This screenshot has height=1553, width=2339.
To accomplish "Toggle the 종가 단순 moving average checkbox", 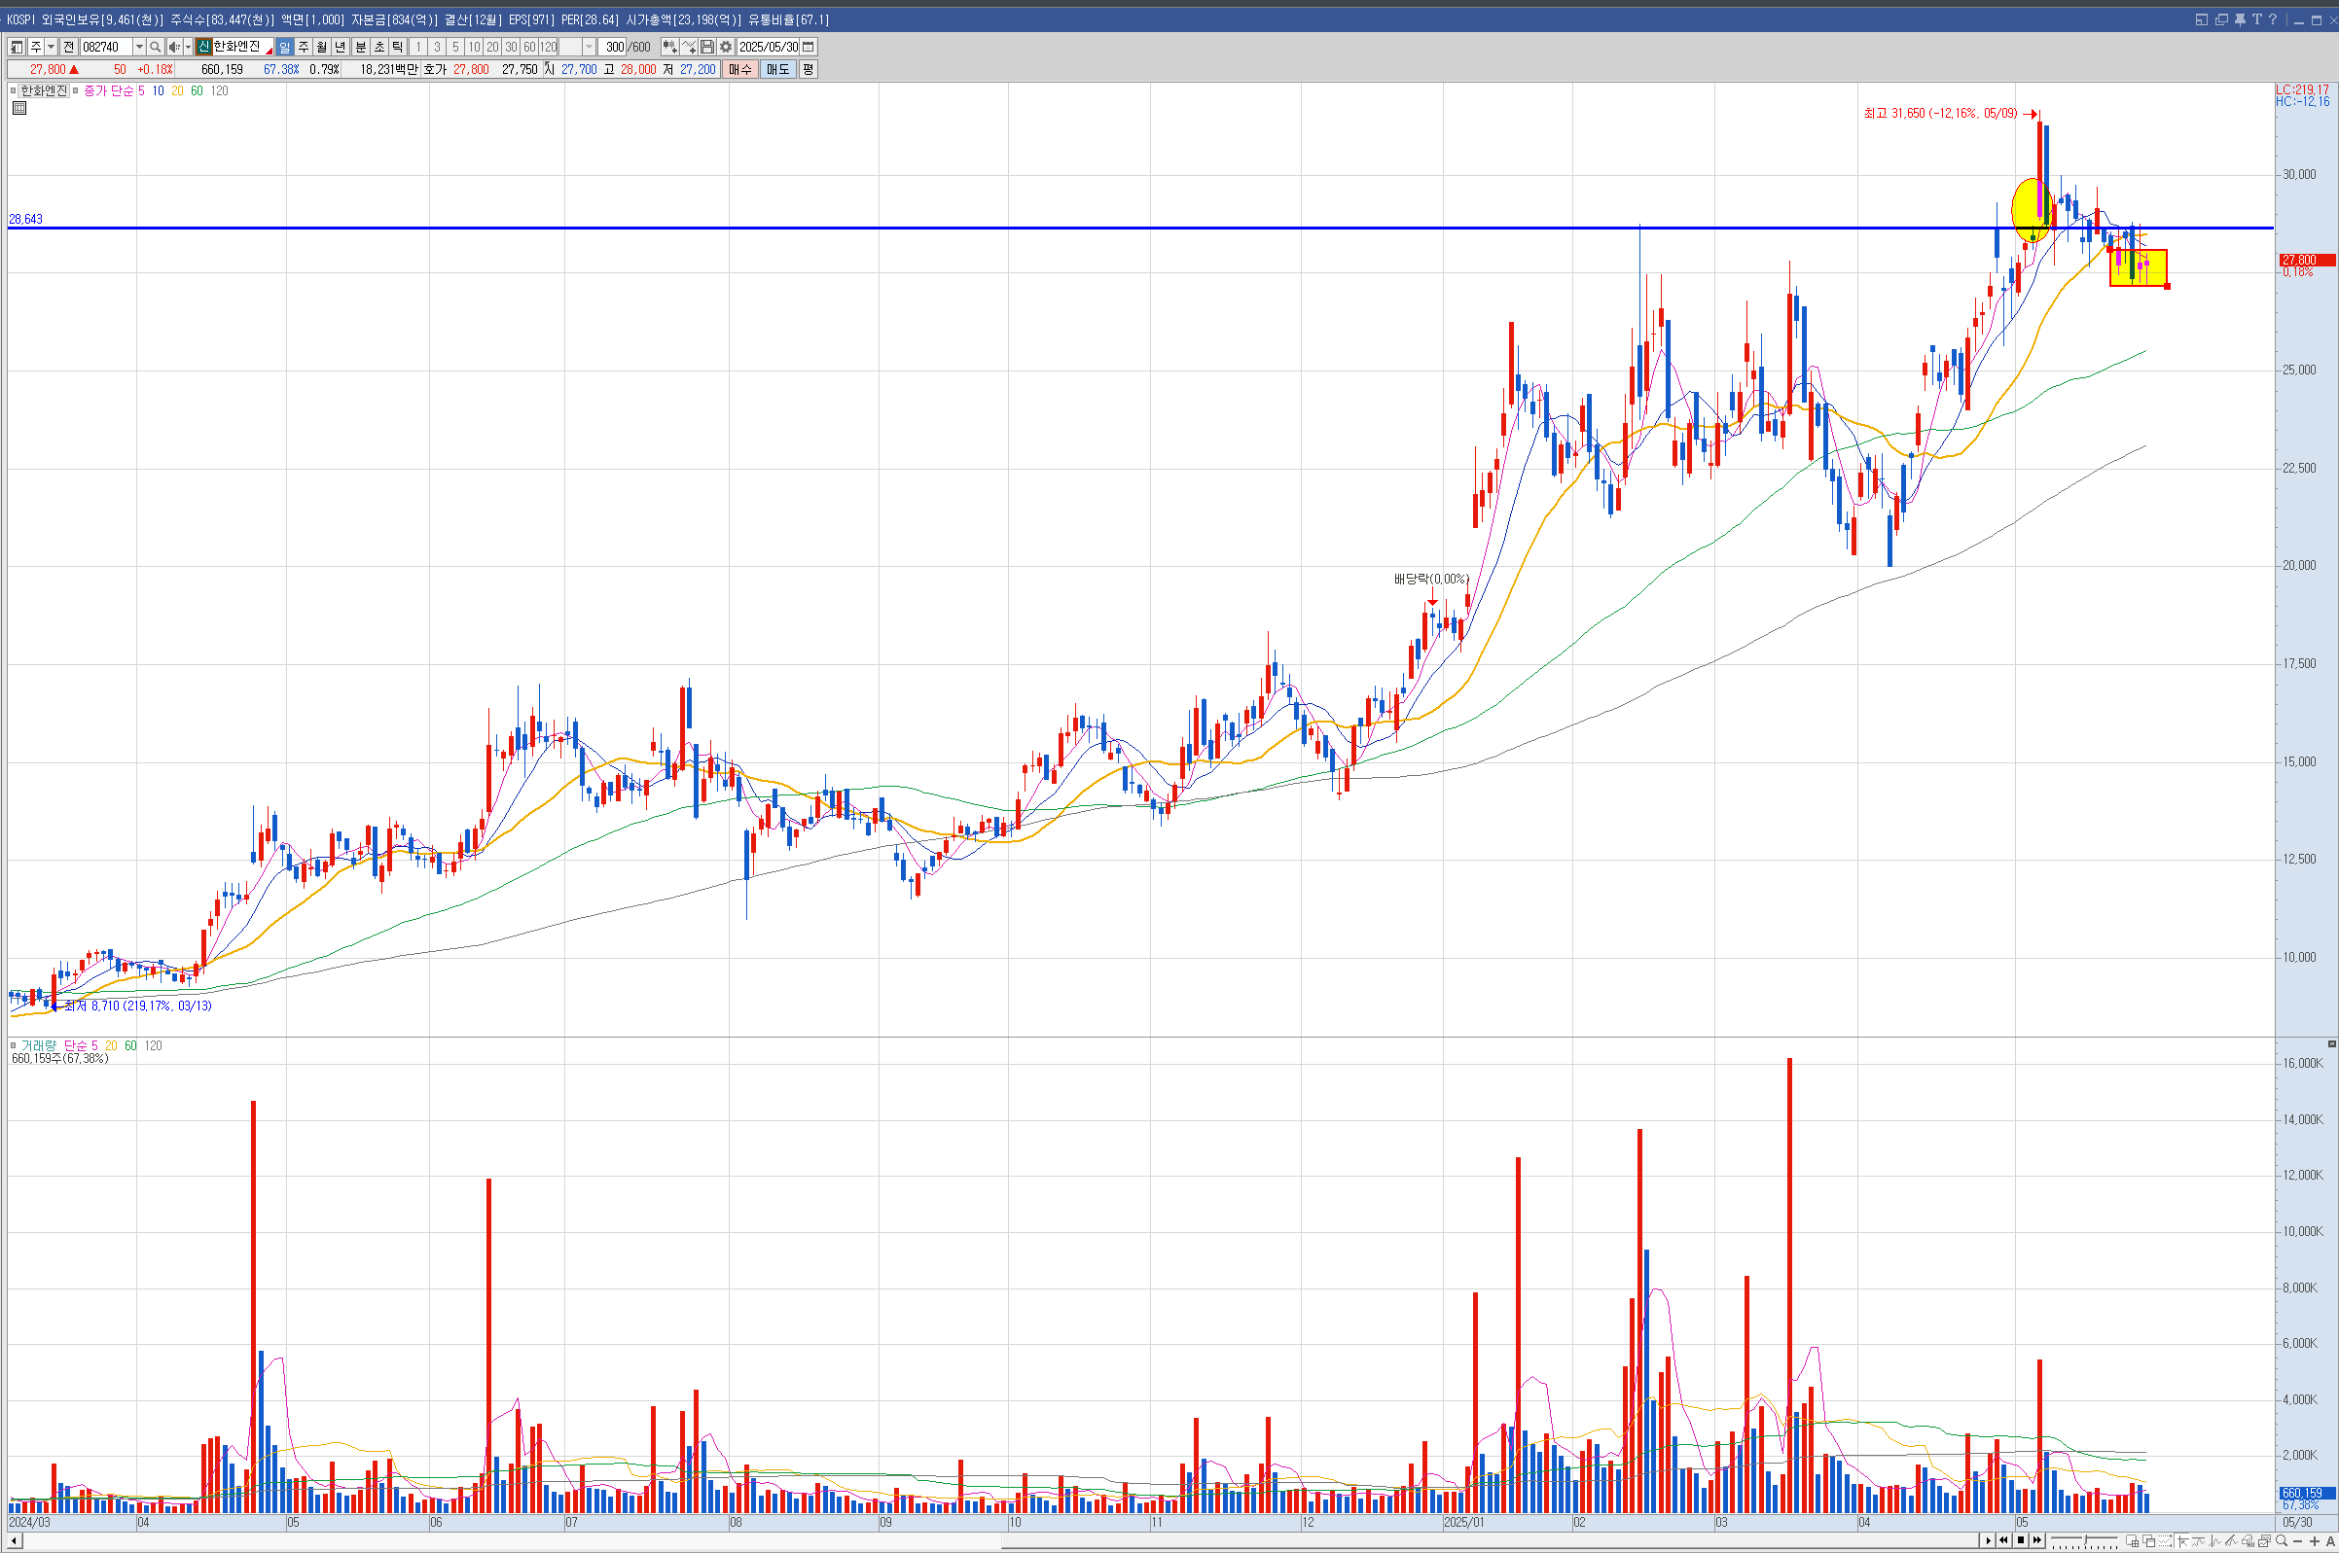I will [x=75, y=90].
